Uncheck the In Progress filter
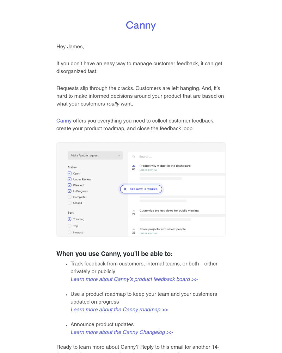Viewport: 282px width, 353px height. 69,191
